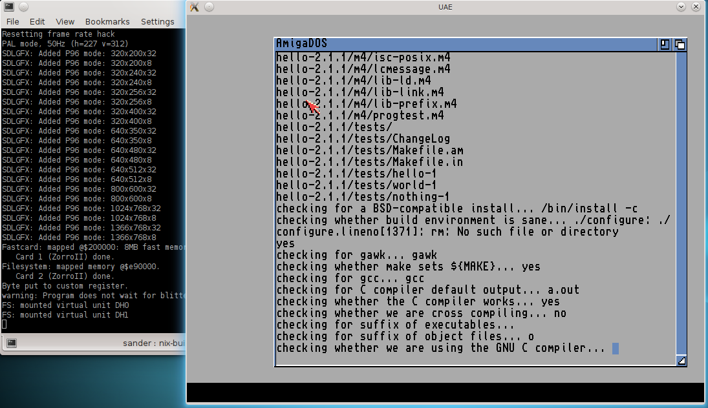The height and width of the screenshot is (408, 708).
Task: Click the round pin button in UAE title bar
Action: pos(209,6)
